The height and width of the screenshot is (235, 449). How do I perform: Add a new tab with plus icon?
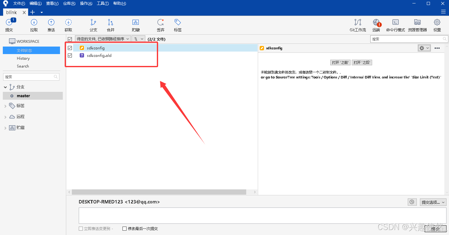32,12
